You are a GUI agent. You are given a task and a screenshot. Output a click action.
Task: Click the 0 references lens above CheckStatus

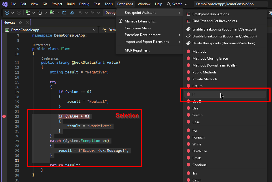50,58
